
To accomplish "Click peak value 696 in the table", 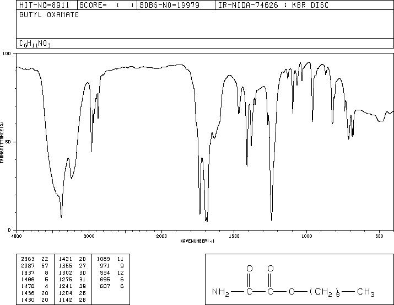I will pos(105,279).
